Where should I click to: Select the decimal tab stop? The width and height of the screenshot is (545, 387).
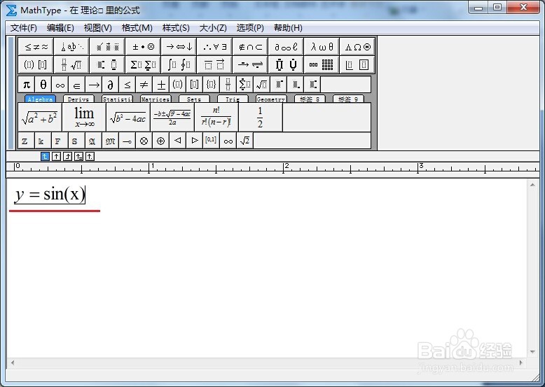90,157
